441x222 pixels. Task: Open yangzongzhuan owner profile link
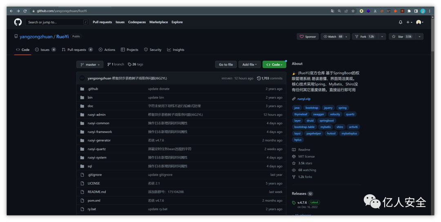36,37
